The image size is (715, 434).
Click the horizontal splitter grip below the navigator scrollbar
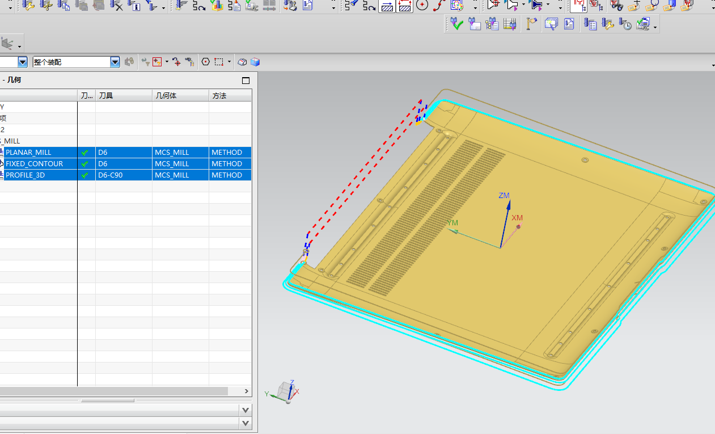pyautogui.click(x=108, y=401)
